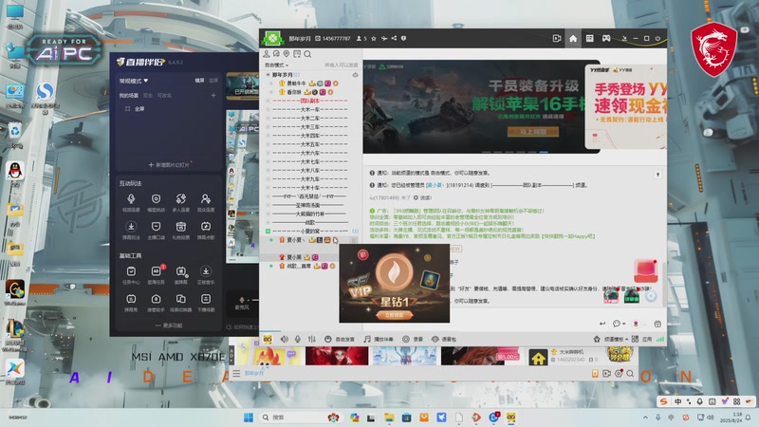The image size is (759, 427).
Task: Click the scroll-to-top arrow in chat area
Action: (x=657, y=175)
